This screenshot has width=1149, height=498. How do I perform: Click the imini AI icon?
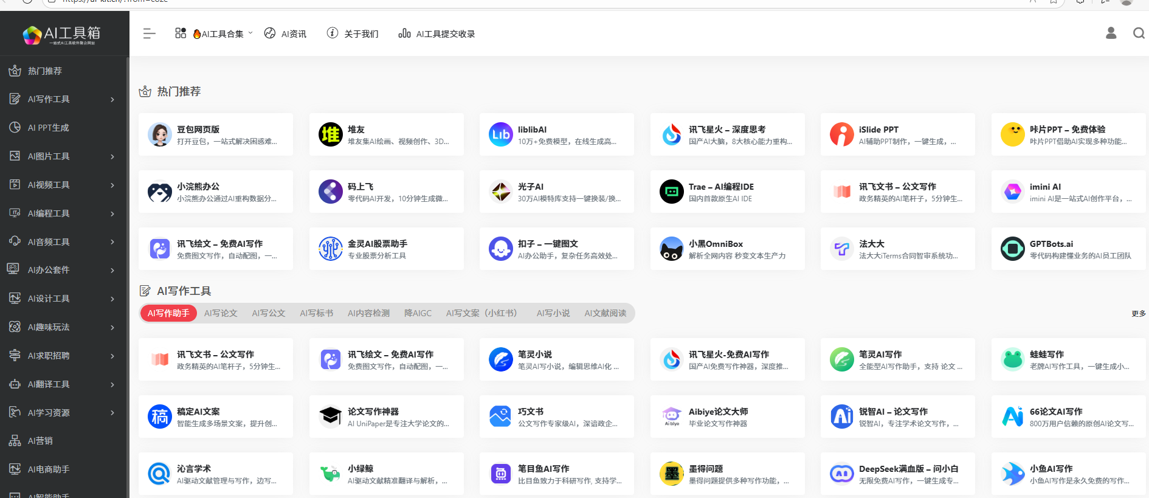(1013, 192)
